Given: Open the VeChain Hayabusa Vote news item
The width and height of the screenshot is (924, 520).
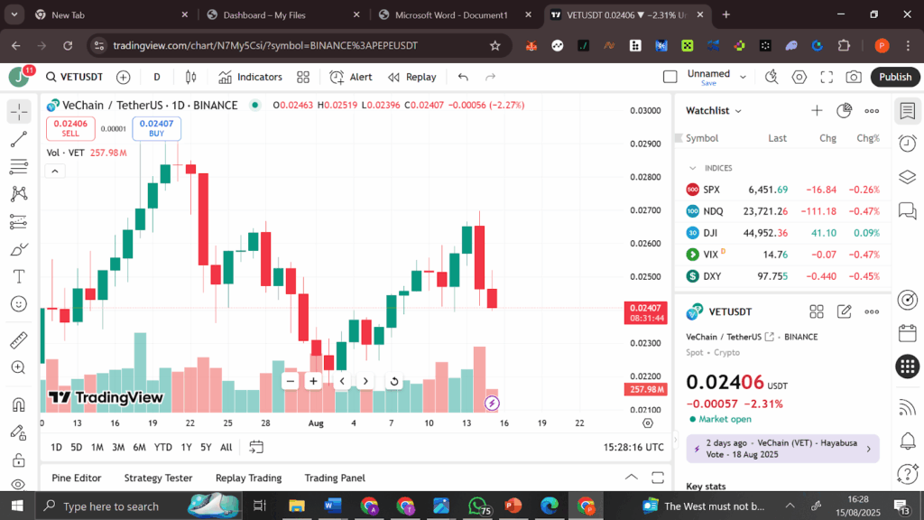Looking at the screenshot, I should click(782, 449).
